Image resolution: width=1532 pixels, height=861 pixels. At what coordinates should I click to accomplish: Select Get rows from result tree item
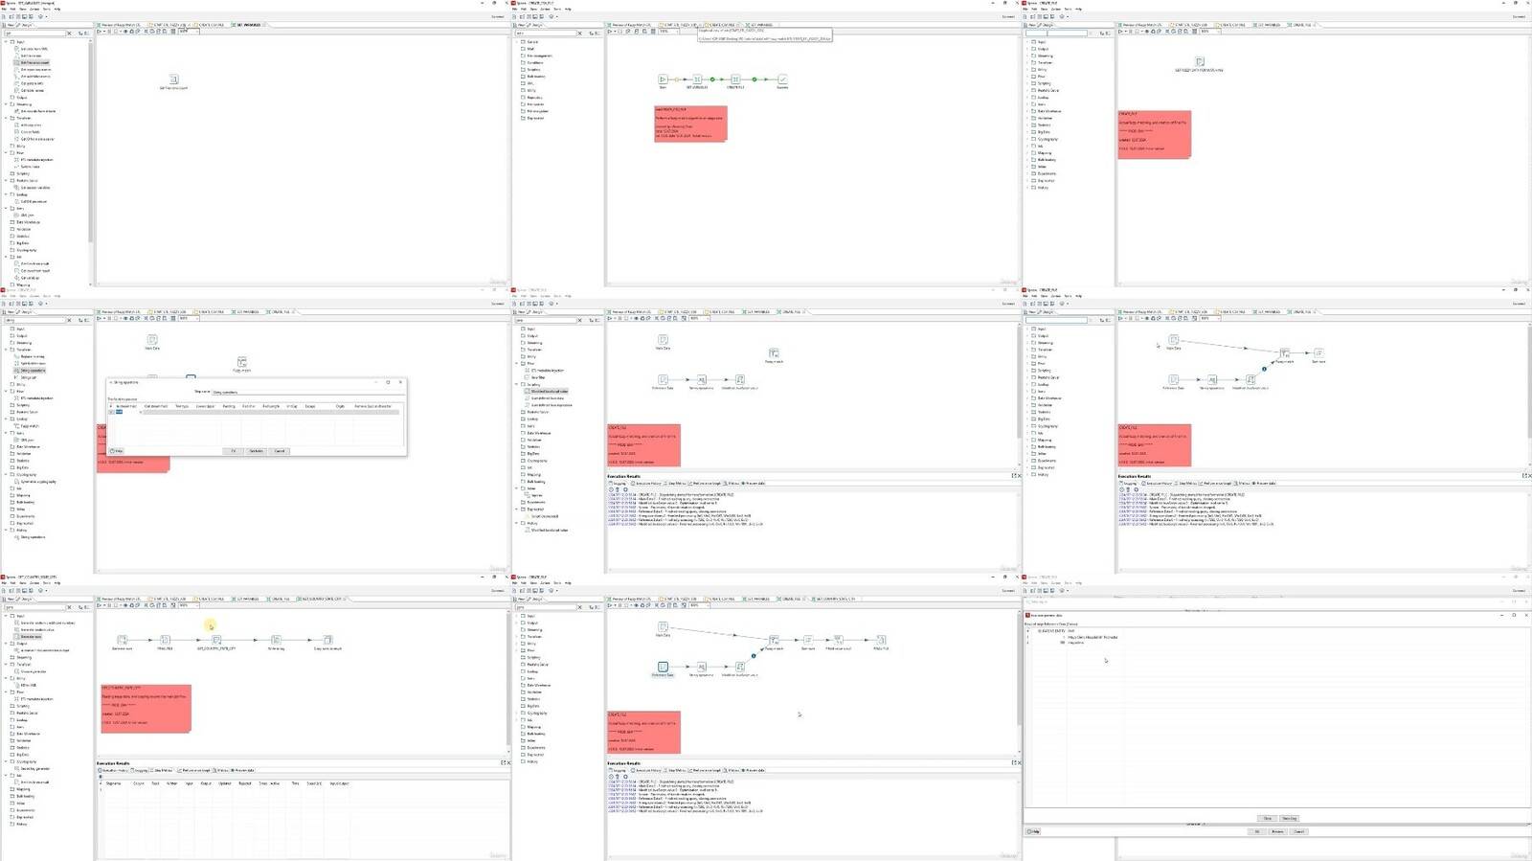(x=35, y=271)
